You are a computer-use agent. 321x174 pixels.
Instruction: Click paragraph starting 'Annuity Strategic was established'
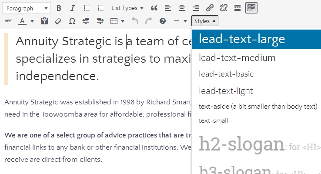tap(98, 102)
